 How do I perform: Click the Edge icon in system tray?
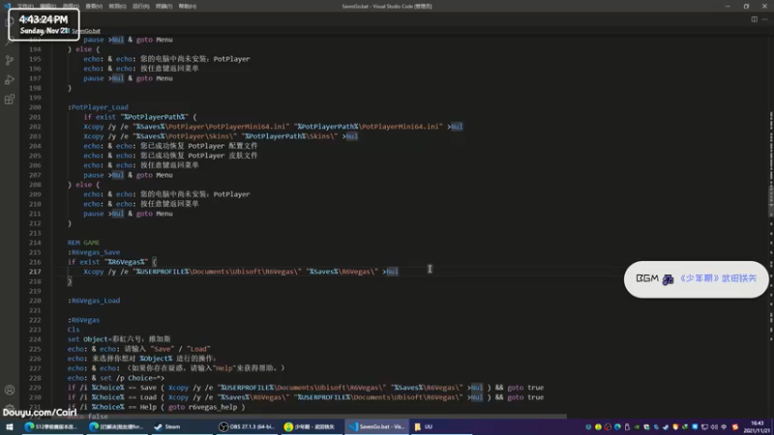[x=617, y=427]
